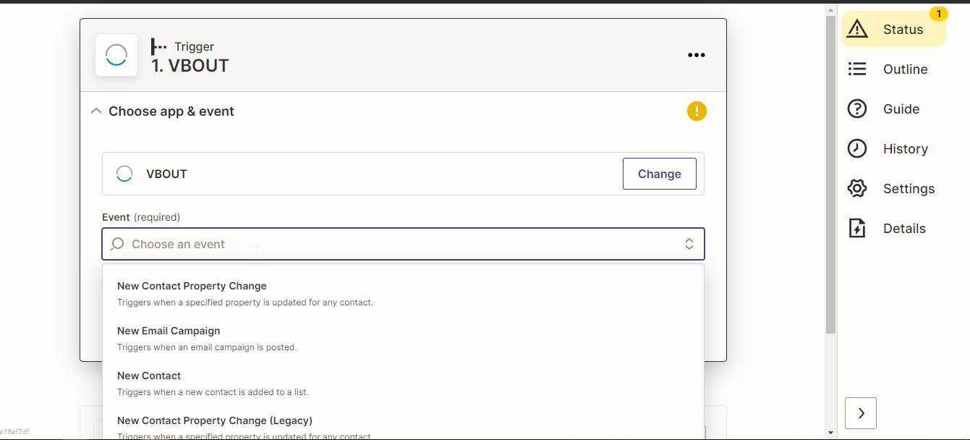Open the three-dot step options menu
970x440 pixels.
point(697,55)
